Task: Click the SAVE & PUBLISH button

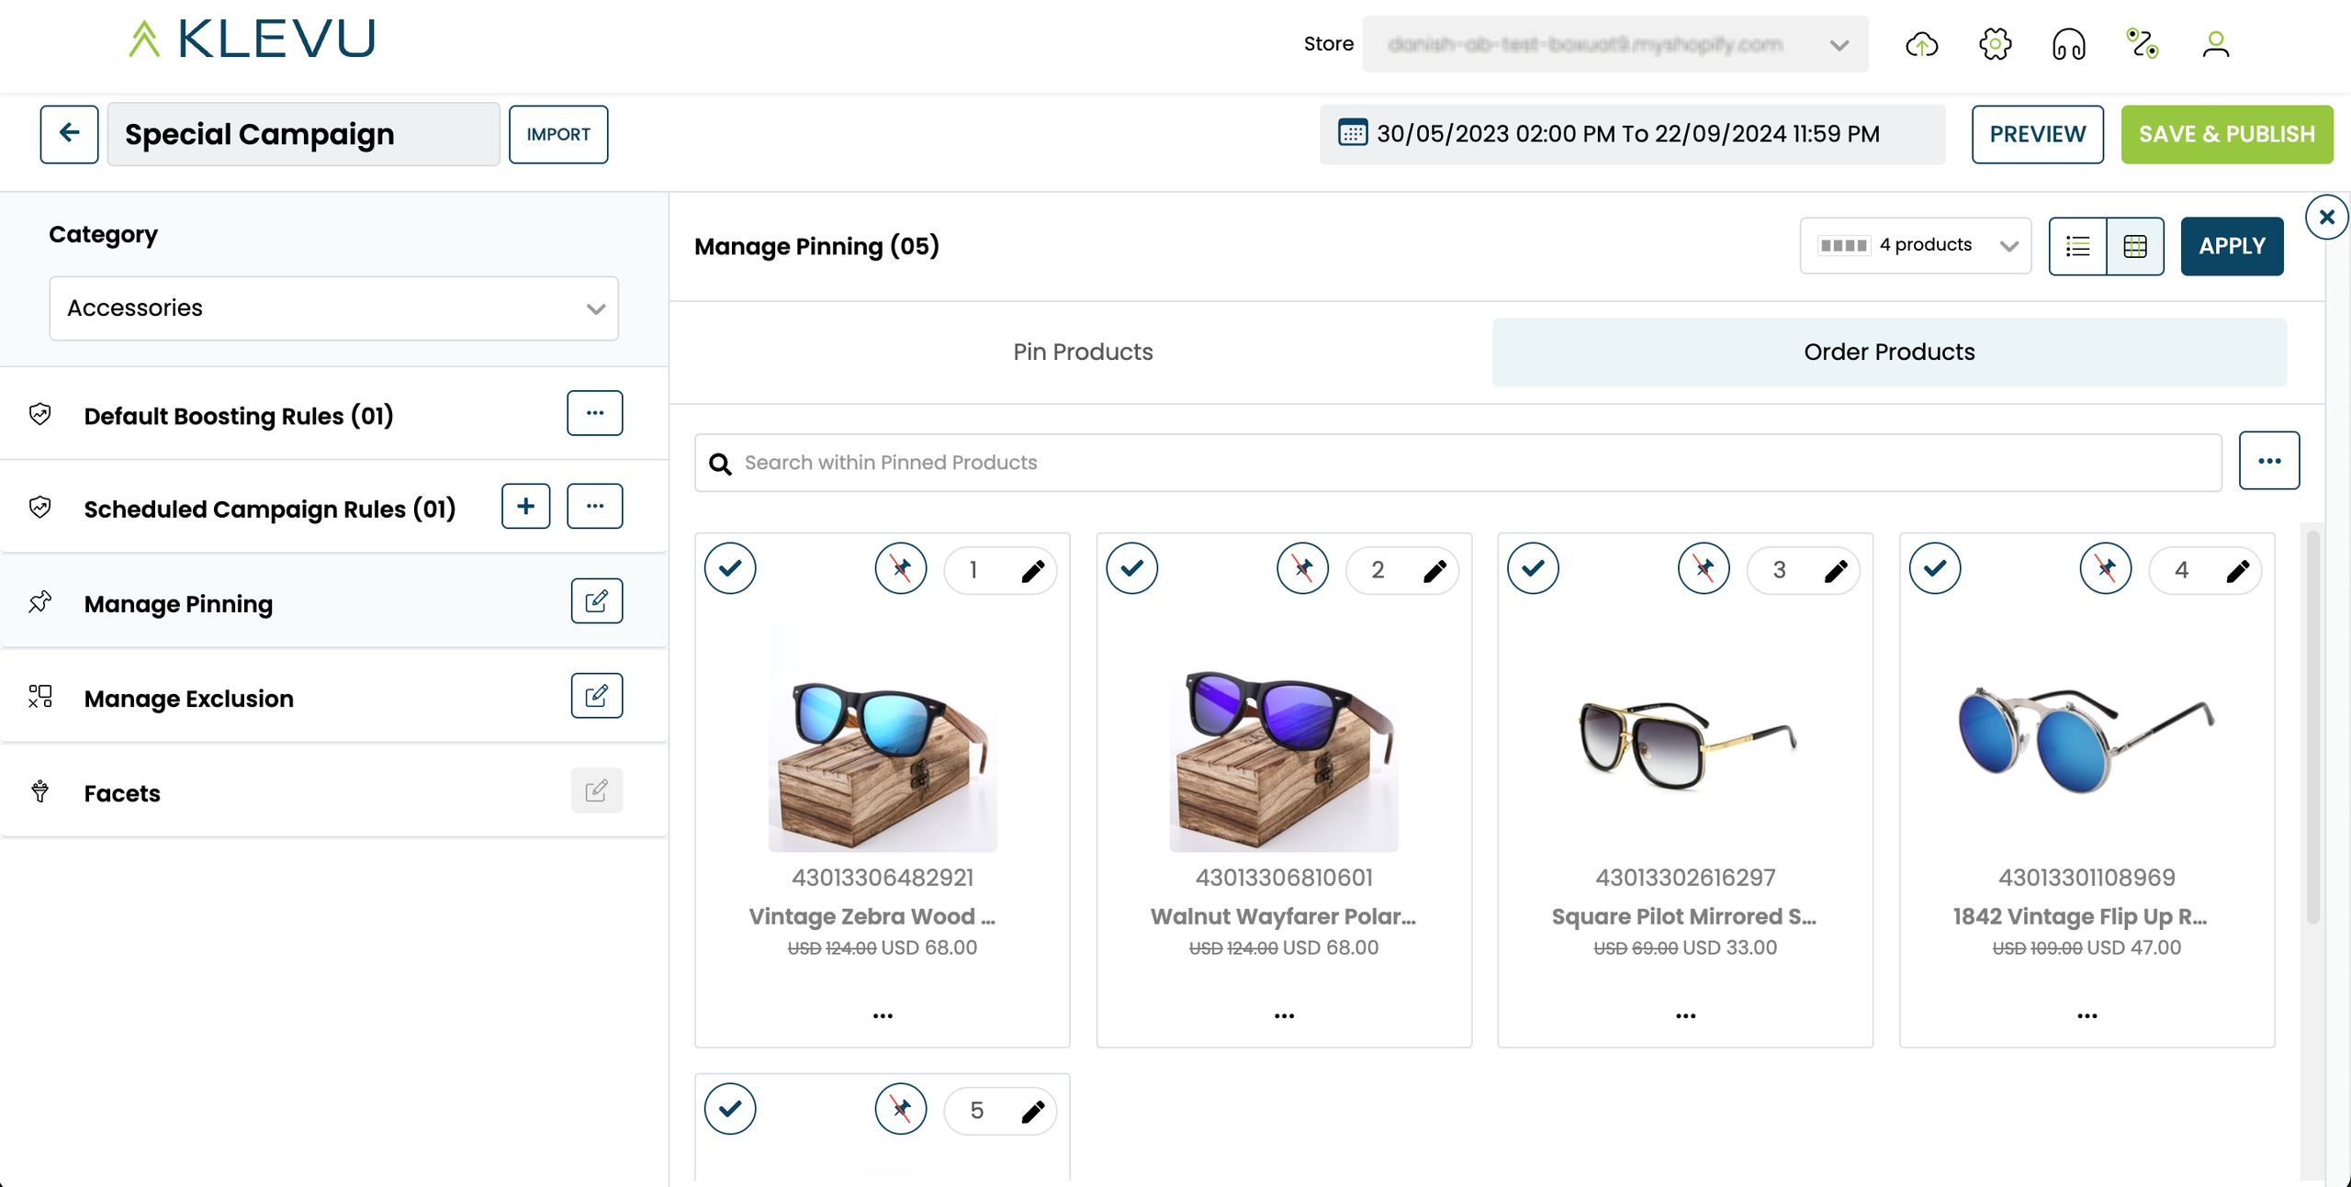Action: pos(2226,134)
